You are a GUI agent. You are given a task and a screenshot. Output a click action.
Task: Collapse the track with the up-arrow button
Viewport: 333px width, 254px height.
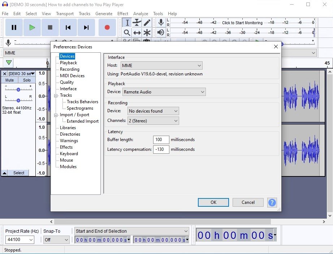[x=4, y=173]
